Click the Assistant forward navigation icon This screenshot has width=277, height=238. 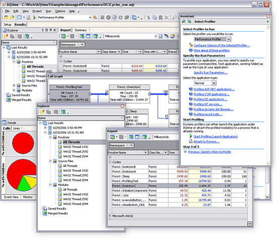click(189, 22)
